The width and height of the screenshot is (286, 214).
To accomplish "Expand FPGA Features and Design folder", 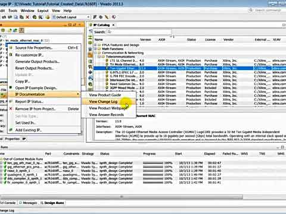I will point(95,45).
